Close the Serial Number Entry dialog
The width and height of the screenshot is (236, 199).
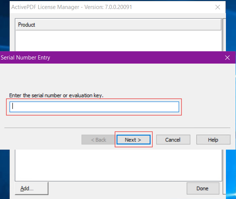(227, 58)
